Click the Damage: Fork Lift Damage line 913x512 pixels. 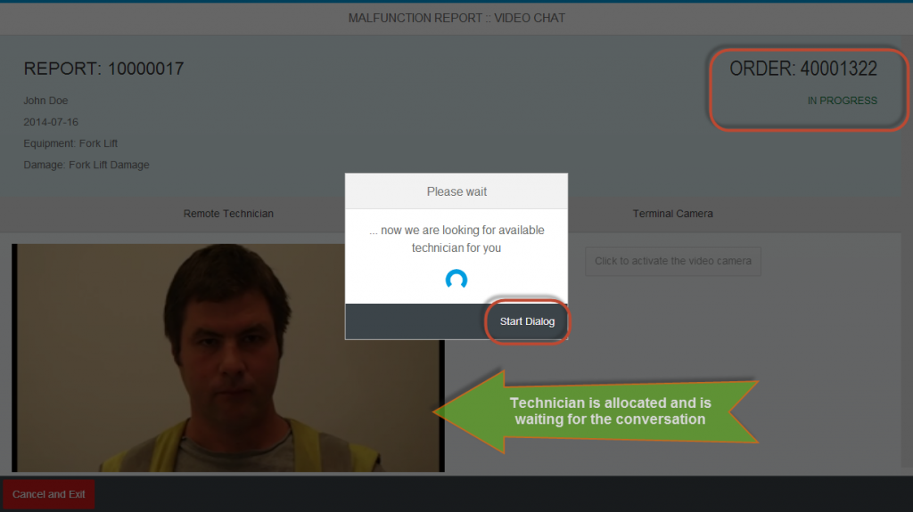[86, 165]
